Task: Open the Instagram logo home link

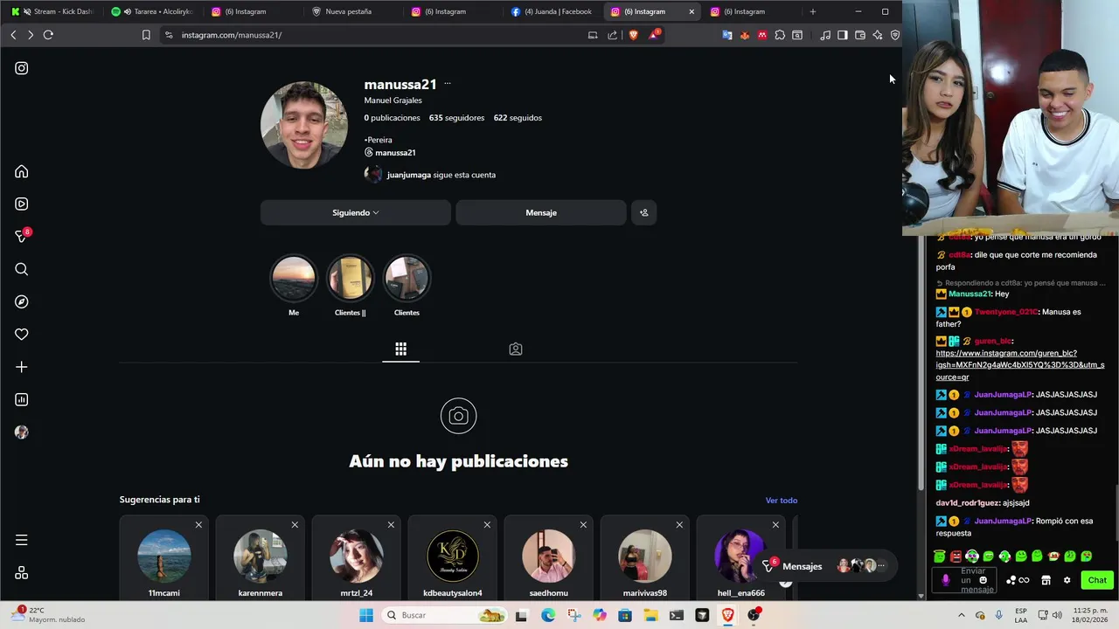Action: [22, 68]
